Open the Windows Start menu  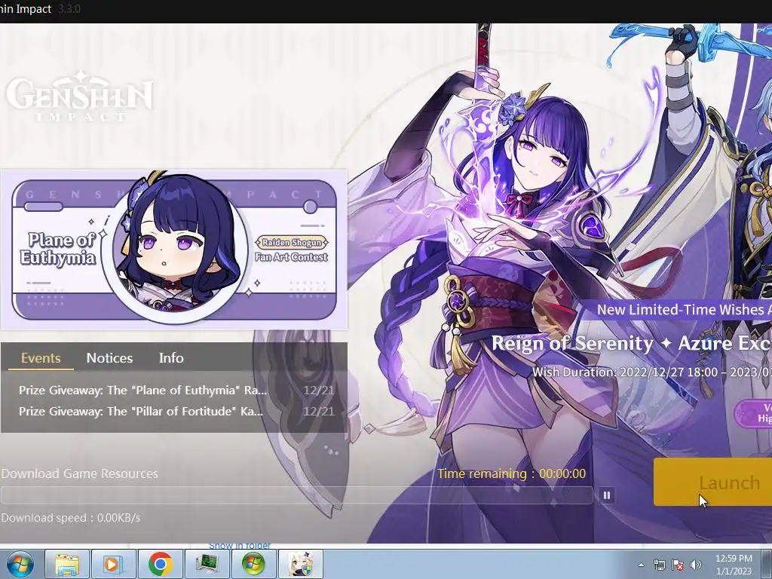point(20,564)
